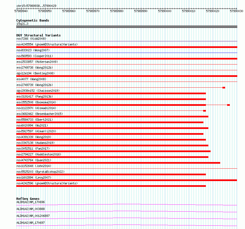Open variant esv4077 (Wang2008)
The image size is (245, 229).
point(31,79)
